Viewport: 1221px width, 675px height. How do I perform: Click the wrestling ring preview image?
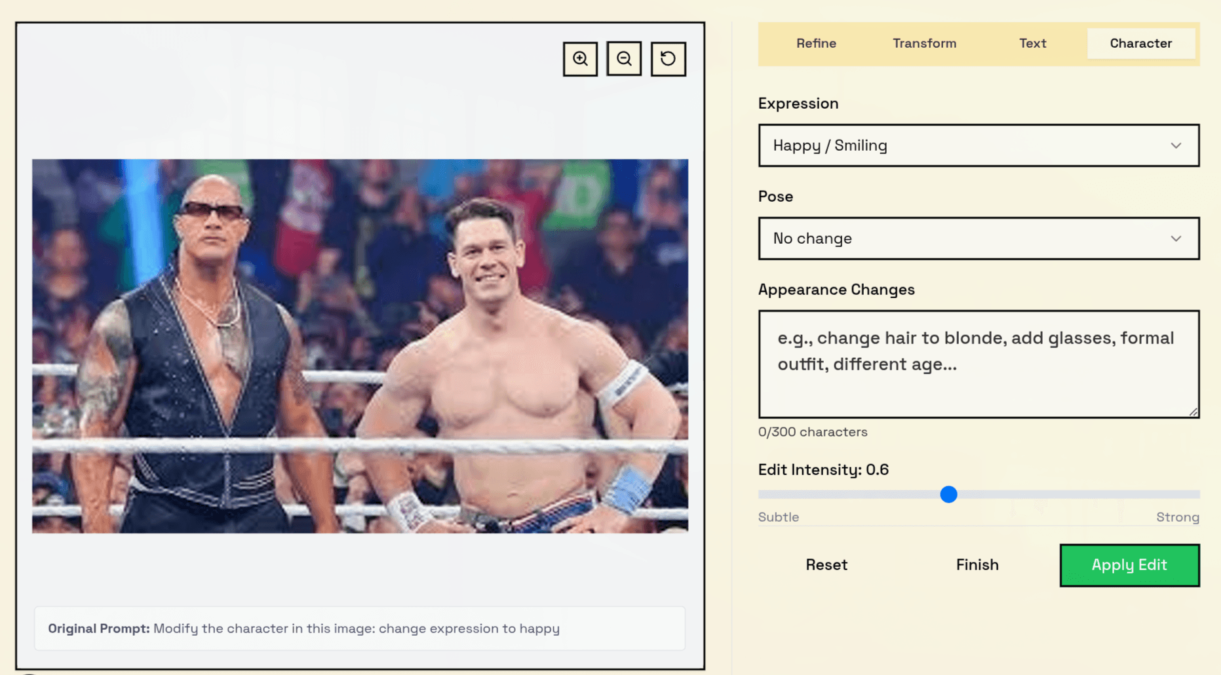click(x=360, y=346)
